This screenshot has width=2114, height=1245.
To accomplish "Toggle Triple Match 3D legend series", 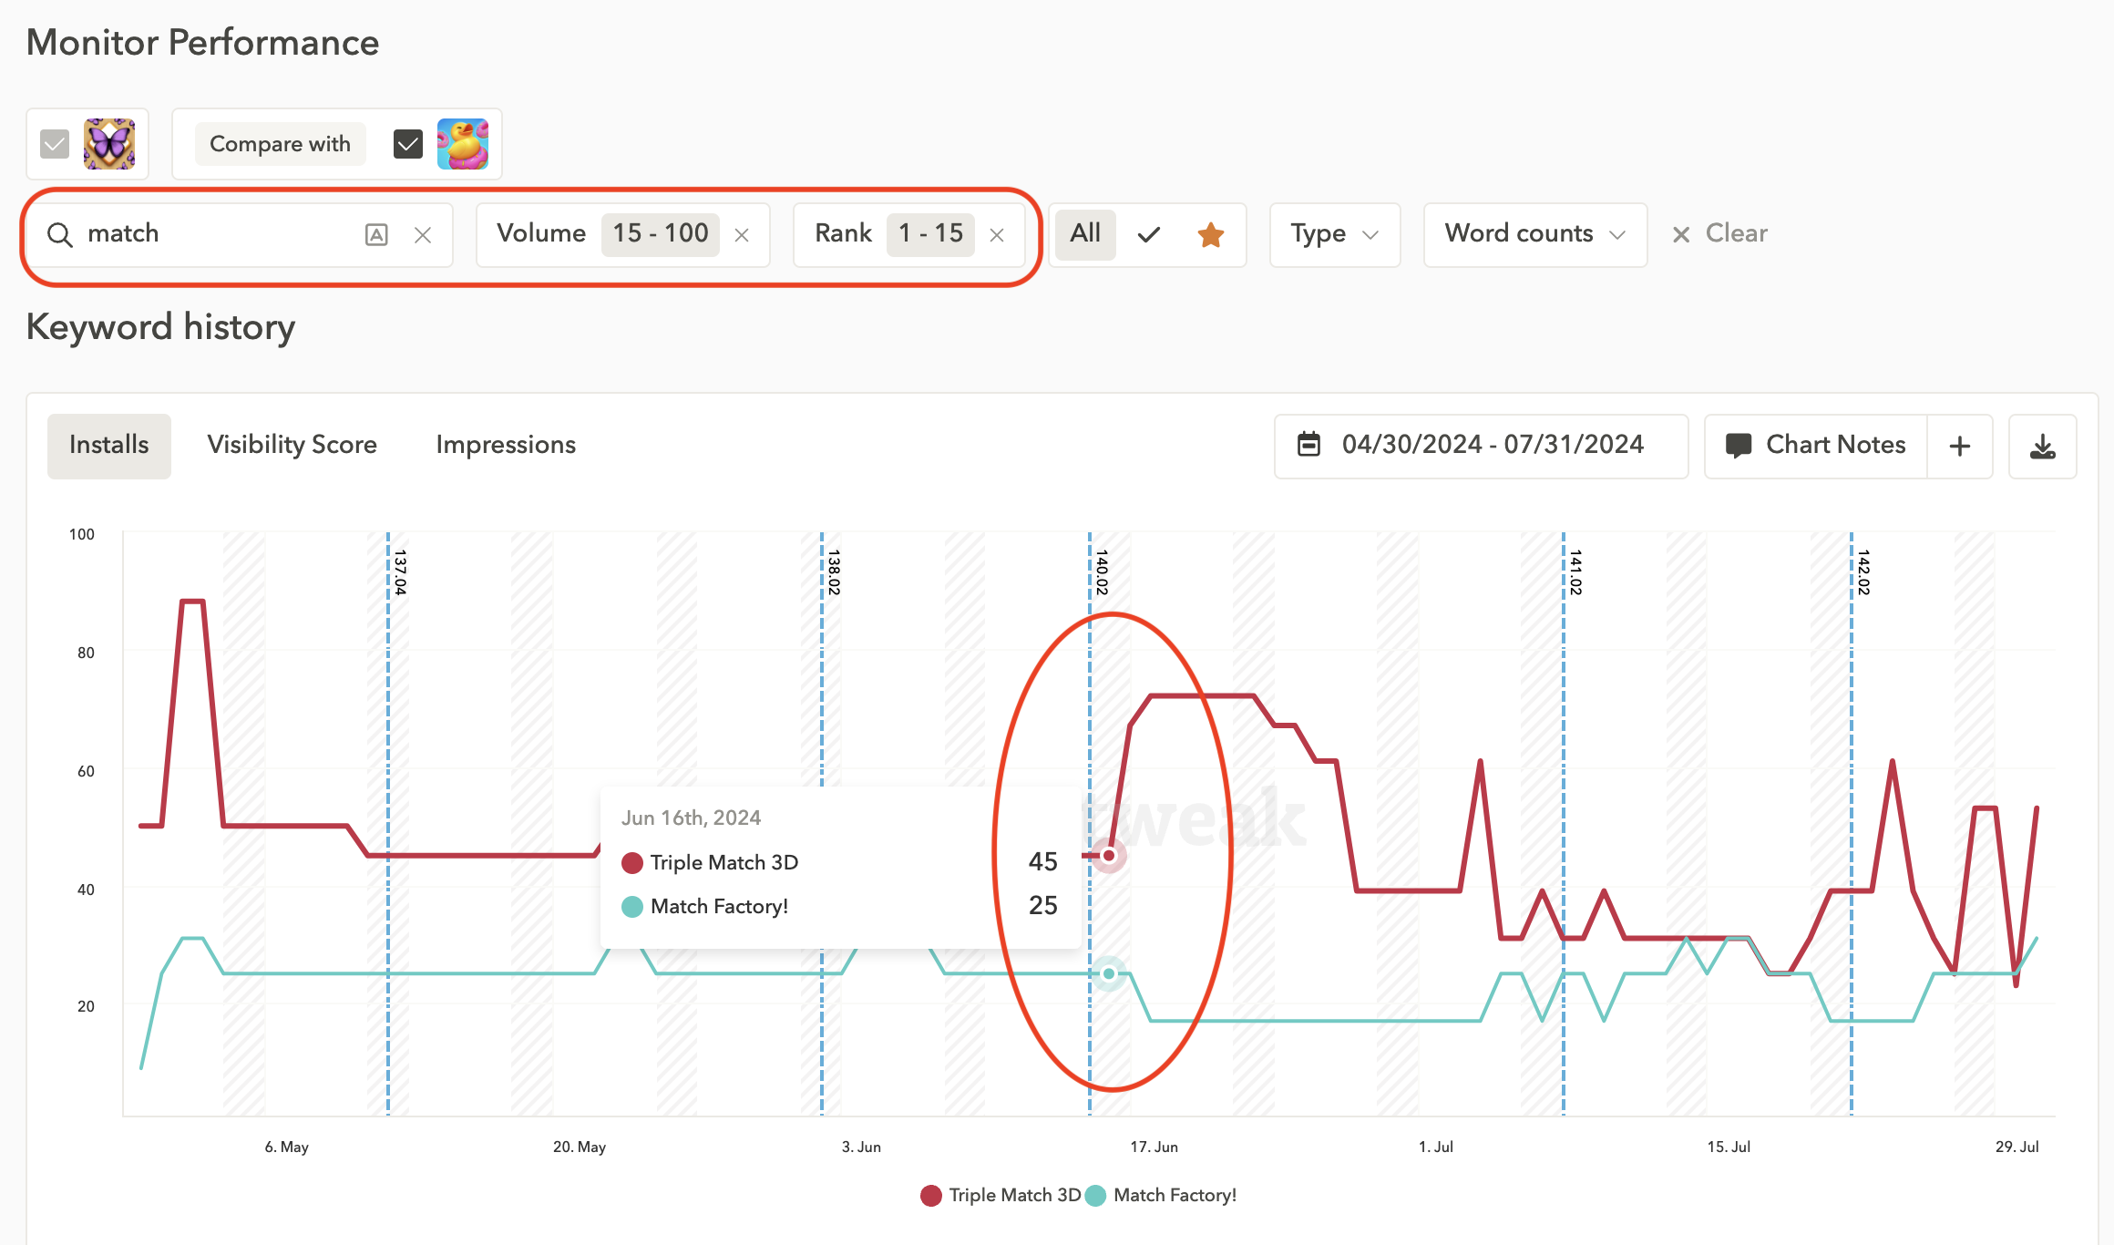I will click(1001, 1195).
